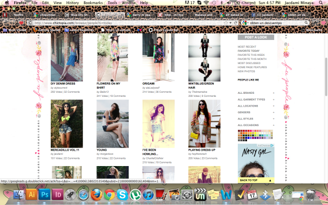The width and height of the screenshot is (328, 205).
Task: Click the bookmark star in the URL bar
Action: [225, 23]
